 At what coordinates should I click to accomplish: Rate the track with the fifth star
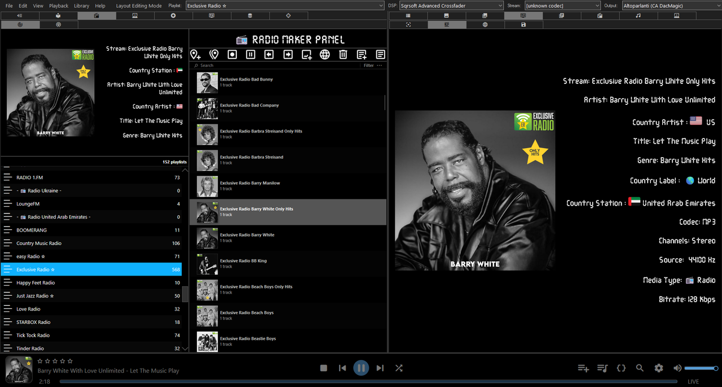tap(70, 361)
